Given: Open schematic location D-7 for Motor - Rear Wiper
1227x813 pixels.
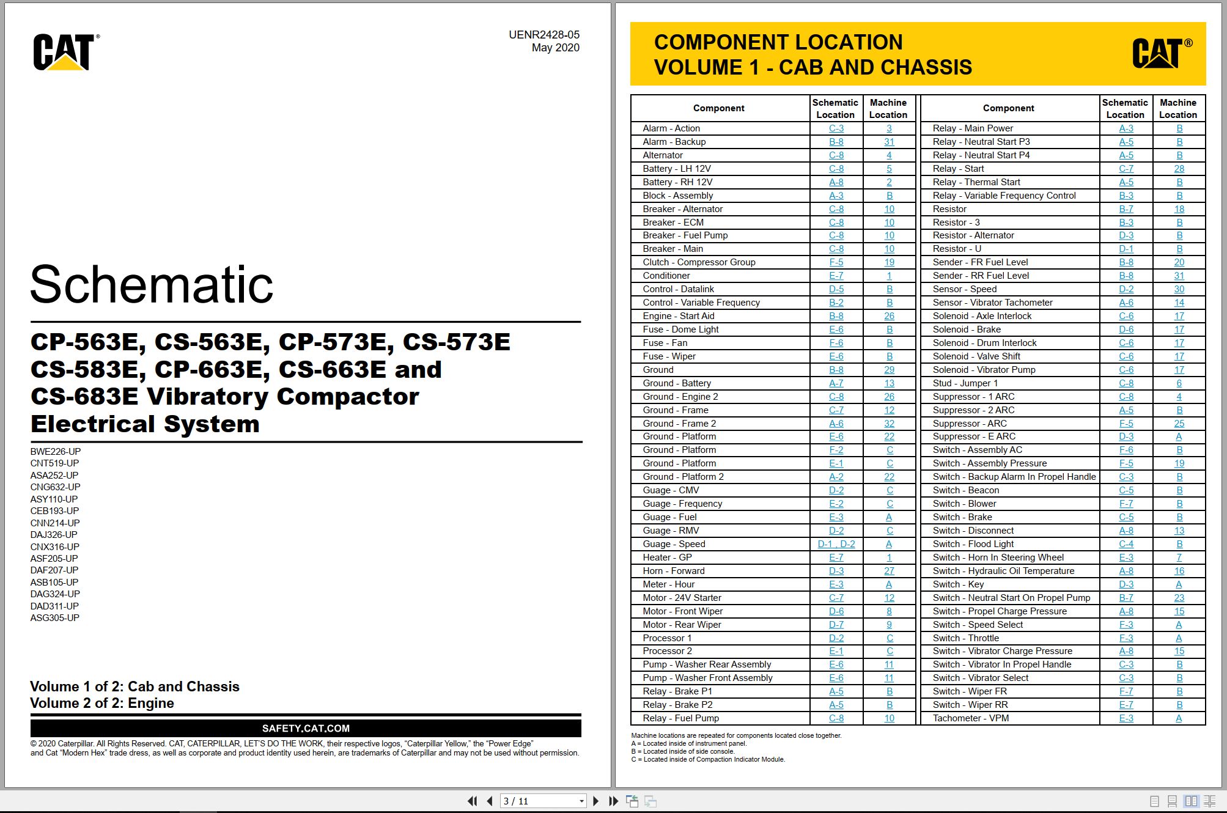Looking at the screenshot, I should point(836,625).
